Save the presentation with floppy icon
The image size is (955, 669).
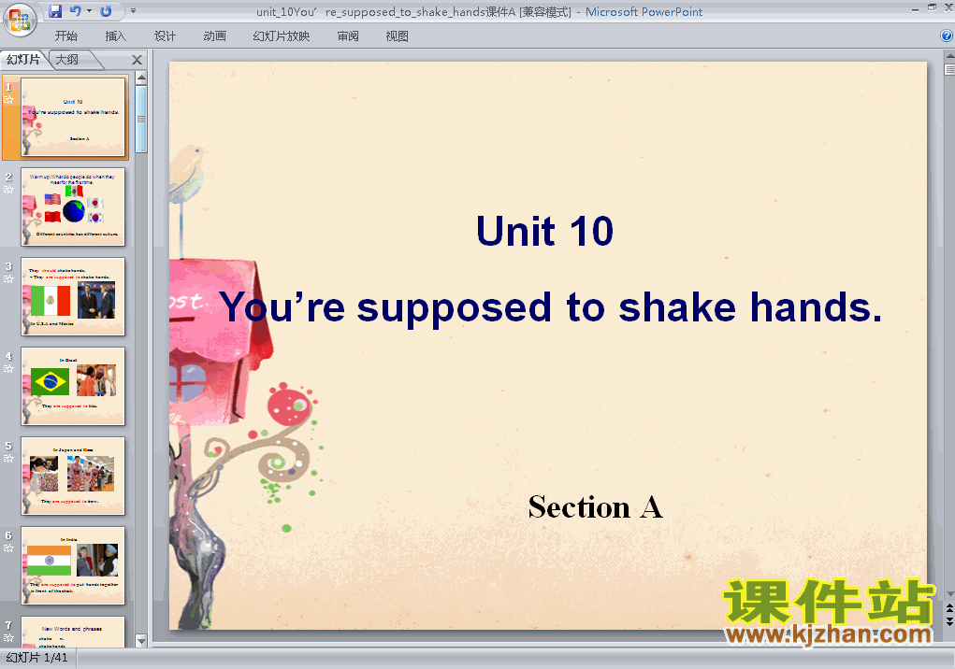55,11
